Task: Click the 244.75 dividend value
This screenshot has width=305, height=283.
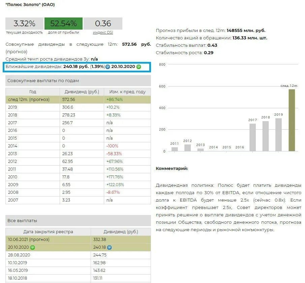Action: click(100, 255)
